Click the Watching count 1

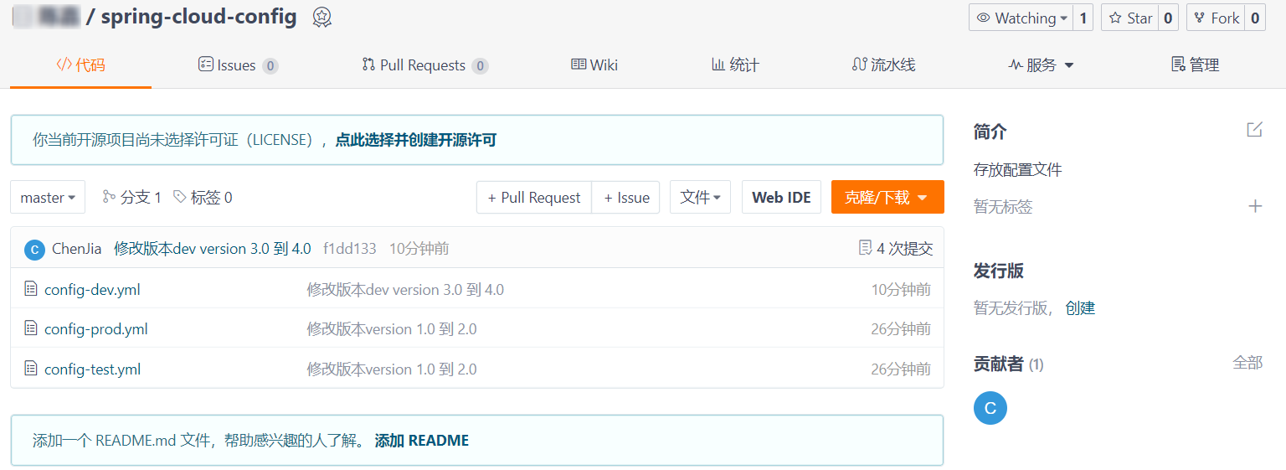point(1083,18)
